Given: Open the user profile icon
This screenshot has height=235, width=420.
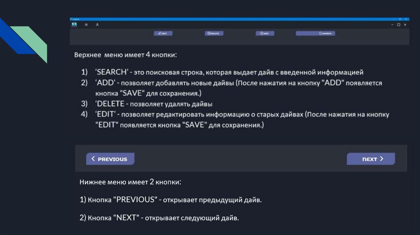Looking at the screenshot, I should coord(97,25).
